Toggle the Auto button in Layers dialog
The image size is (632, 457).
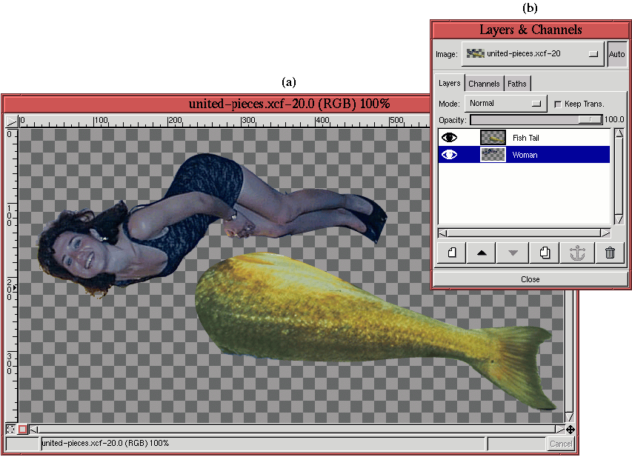coord(616,54)
